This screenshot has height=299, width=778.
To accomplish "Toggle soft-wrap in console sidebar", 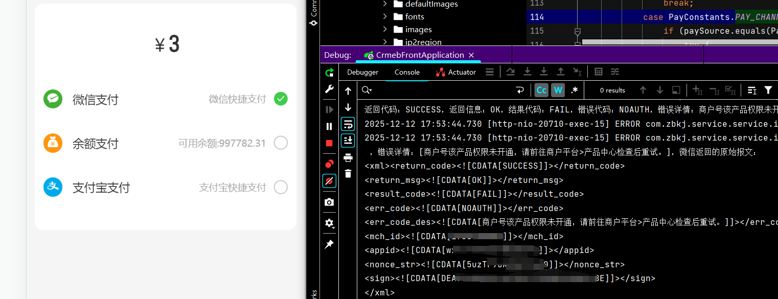I will click(348, 124).
